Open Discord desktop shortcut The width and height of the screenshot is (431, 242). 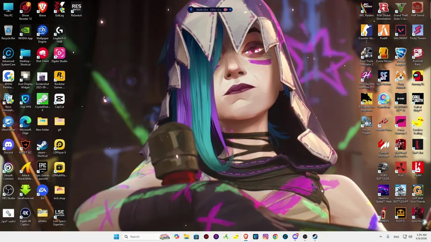coord(8,147)
